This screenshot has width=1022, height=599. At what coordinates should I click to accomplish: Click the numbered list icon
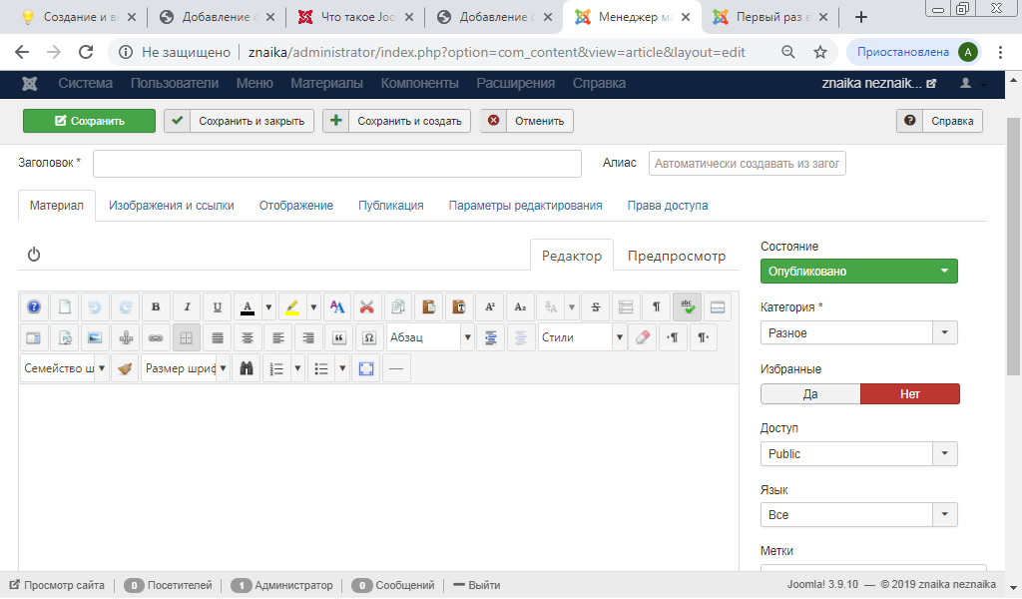click(x=276, y=368)
